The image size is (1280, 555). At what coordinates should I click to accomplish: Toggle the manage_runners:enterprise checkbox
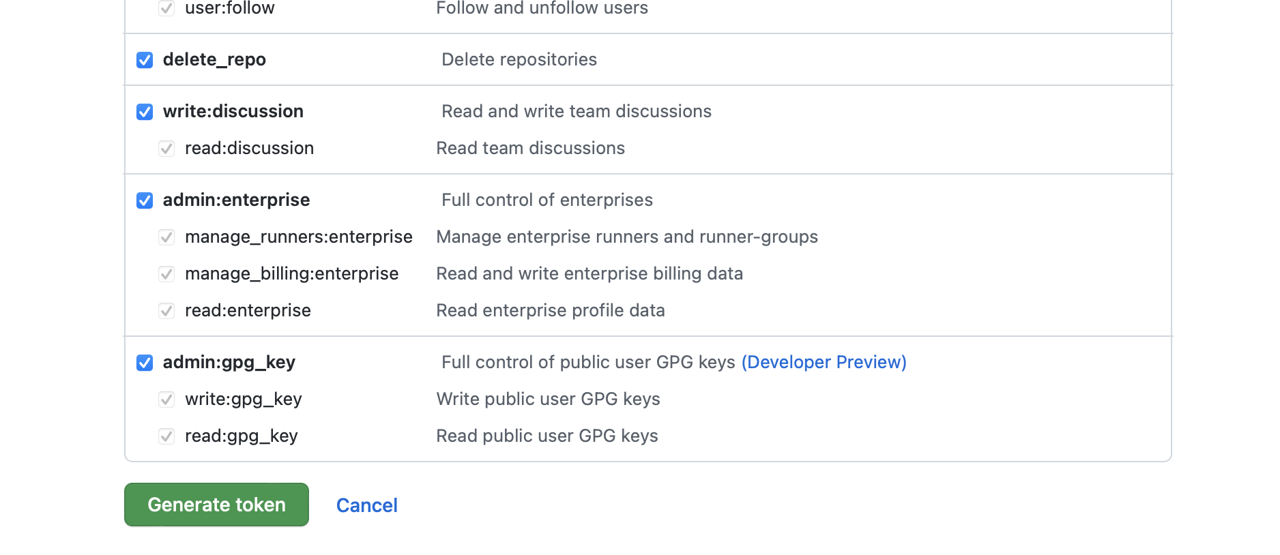(166, 237)
